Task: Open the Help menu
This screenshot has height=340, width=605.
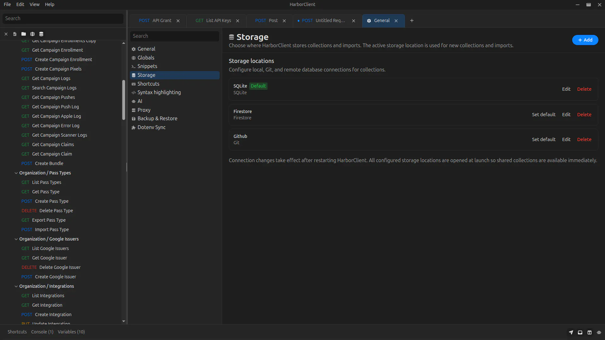Action: (49, 4)
